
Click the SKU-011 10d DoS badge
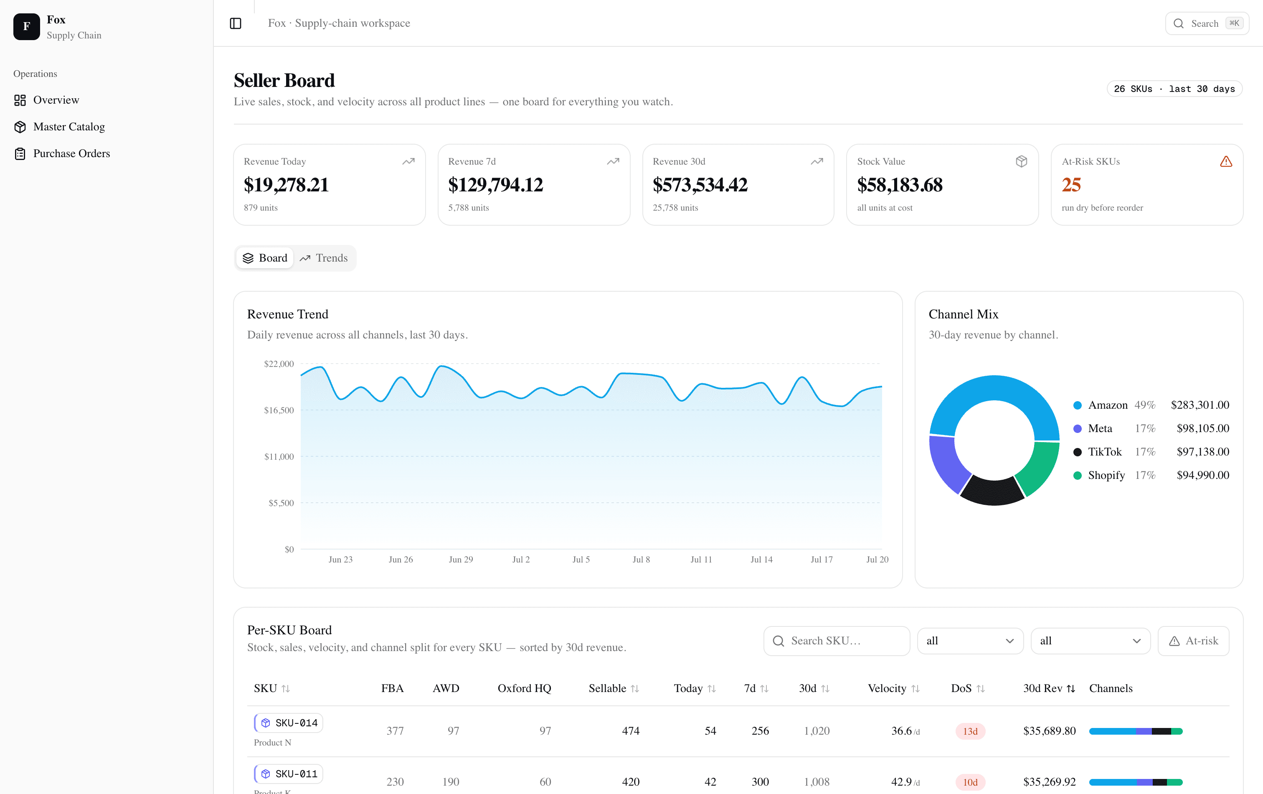[x=970, y=782]
